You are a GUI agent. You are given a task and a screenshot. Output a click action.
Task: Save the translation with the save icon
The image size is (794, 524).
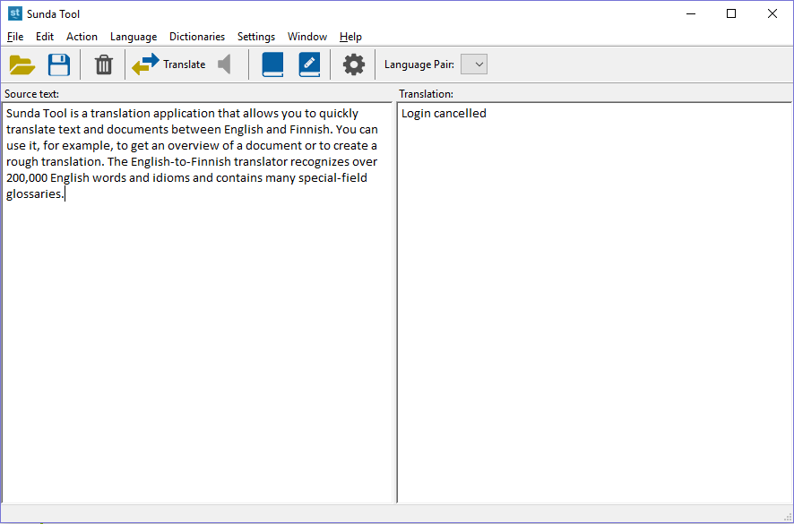[x=58, y=64]
